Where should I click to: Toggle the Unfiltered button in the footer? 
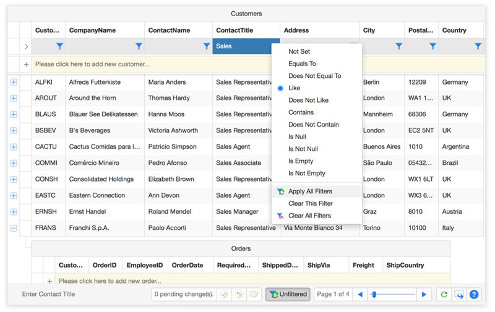(x=288, y=295)
